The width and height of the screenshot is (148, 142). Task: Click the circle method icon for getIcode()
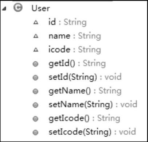(35, 119)
